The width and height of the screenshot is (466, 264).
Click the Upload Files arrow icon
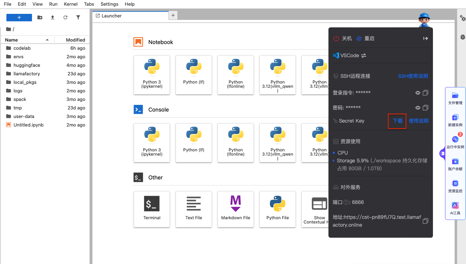53,17
